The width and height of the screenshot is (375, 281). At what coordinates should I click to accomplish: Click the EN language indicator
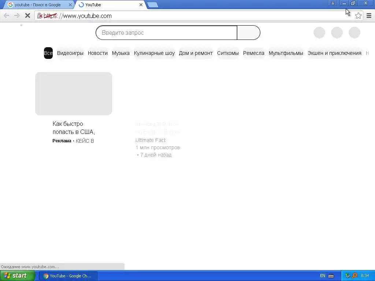click(322, 276)
